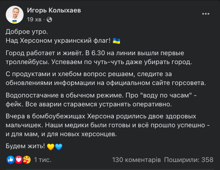This screenshot has width=220, height=170.
Task: Click the "Водопостачание в обычном режиме" sentence
Action: [x=64, y=95]
